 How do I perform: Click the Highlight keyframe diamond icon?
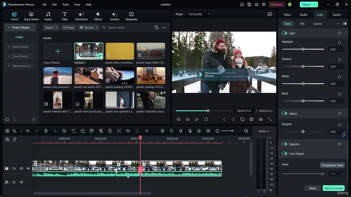pyautogui.click(x=339, y=42)
